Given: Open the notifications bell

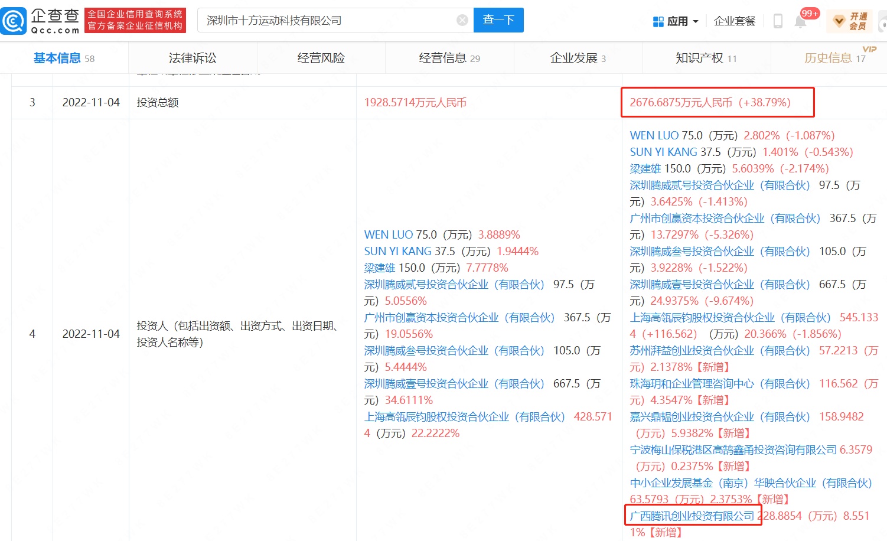Looking at the screenshot, I should [x=800, y=21].
